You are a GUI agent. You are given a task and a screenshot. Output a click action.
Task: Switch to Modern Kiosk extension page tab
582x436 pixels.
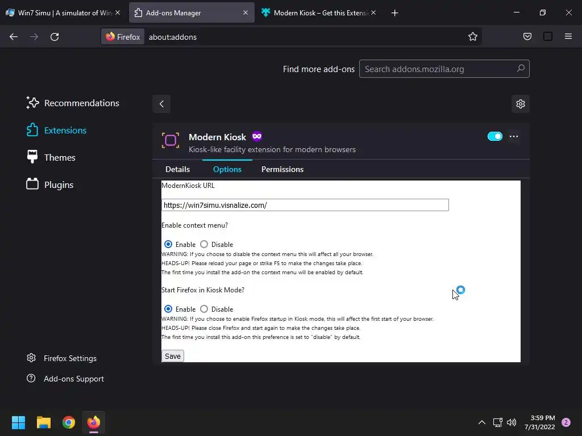click(x=318, y=12)
